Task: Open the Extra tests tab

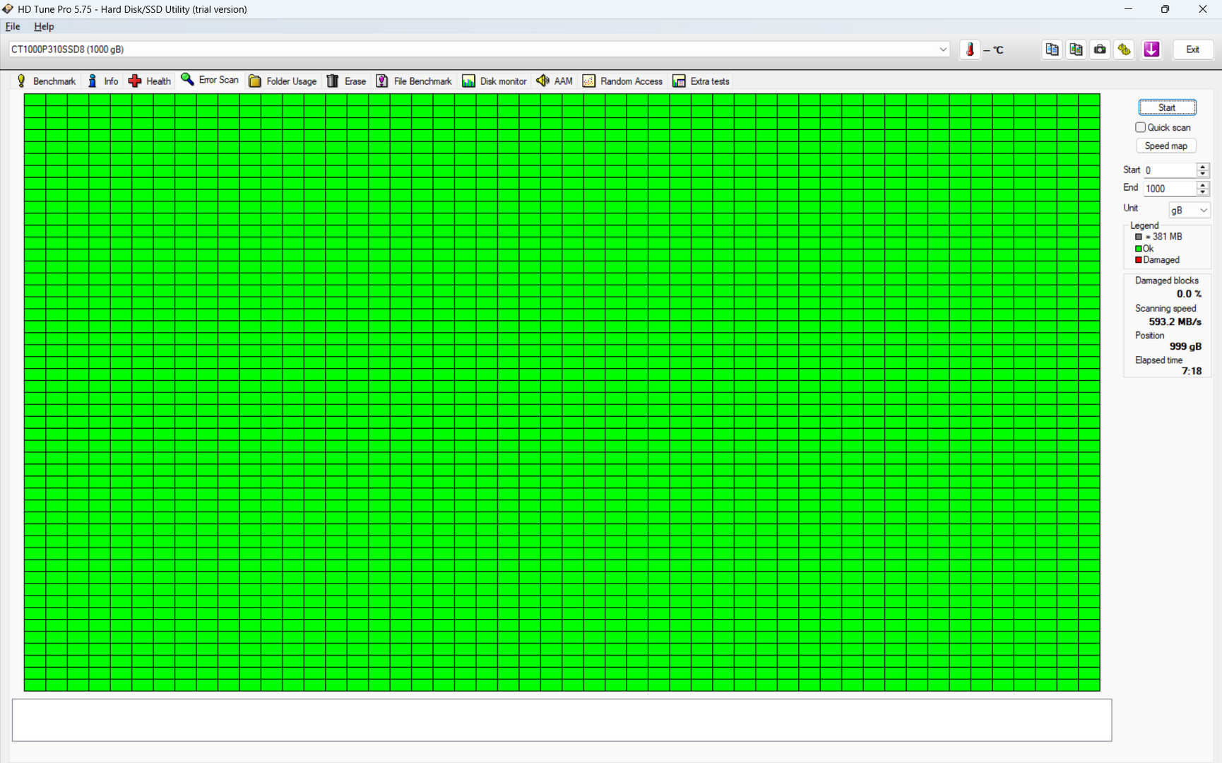Action: coord(701,81)
